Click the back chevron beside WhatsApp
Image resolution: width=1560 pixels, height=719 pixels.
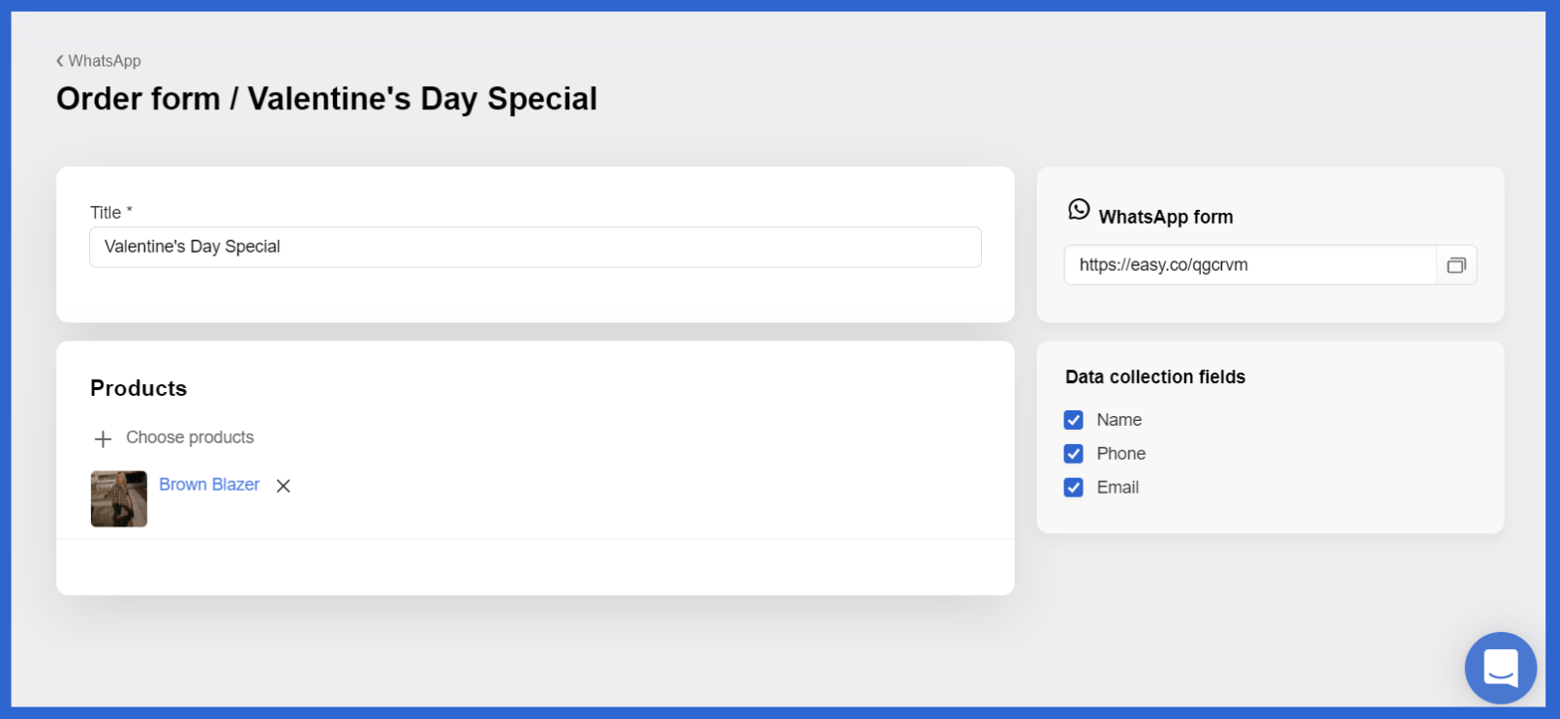pyautogui.click(x=60, y=61)
